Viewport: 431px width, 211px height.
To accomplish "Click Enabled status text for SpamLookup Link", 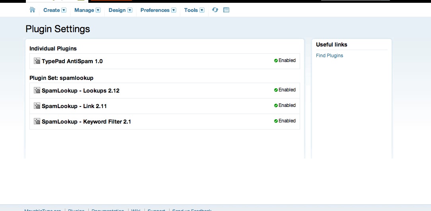I will [x=287, y=105].
